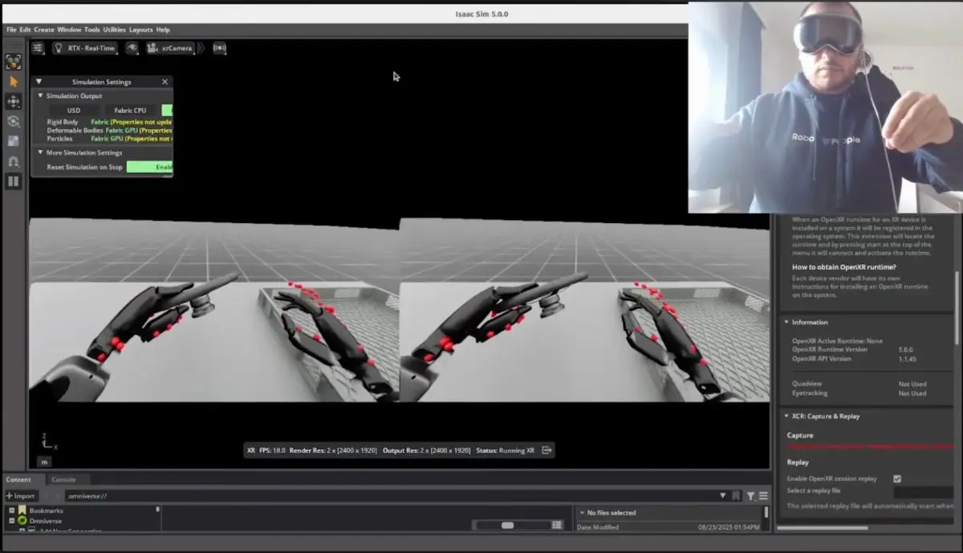
Task: Open the Edit menu
Action: 26,30
